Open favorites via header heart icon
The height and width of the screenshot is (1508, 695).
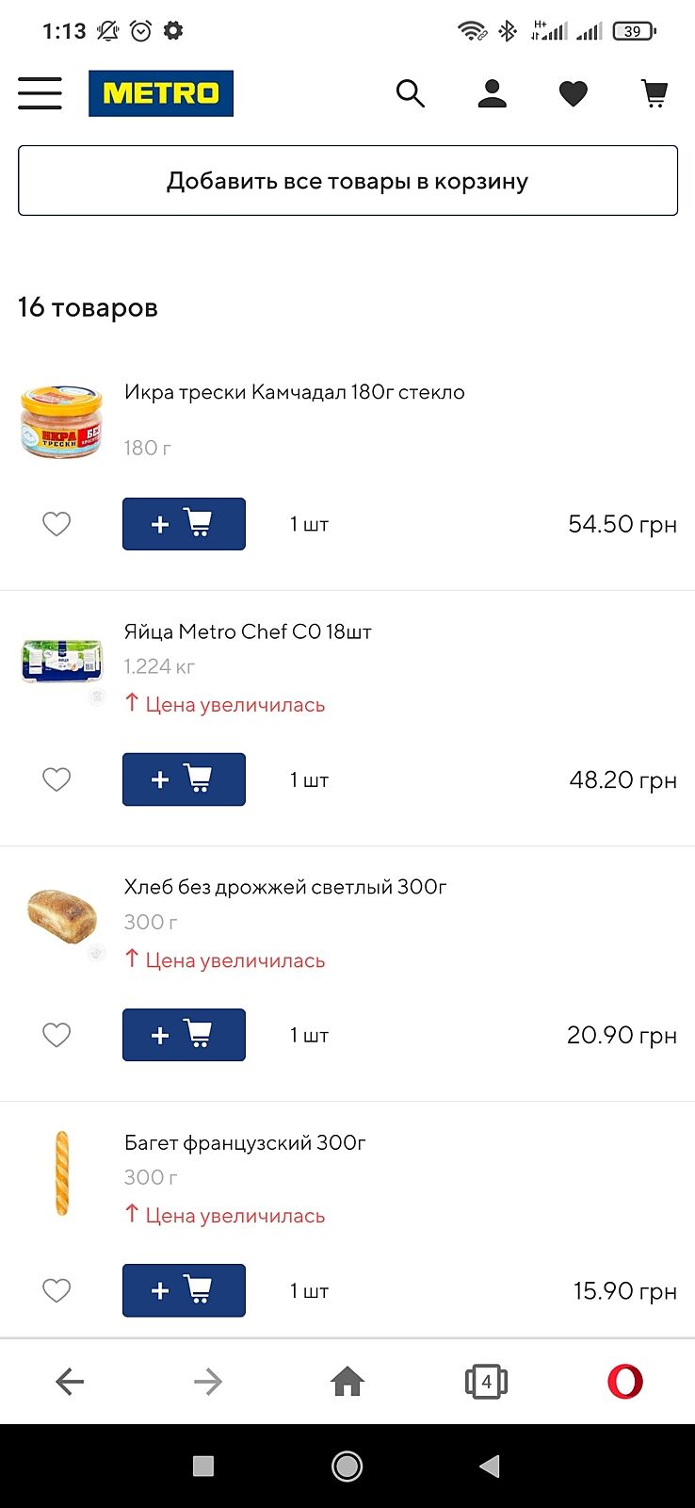573,93
